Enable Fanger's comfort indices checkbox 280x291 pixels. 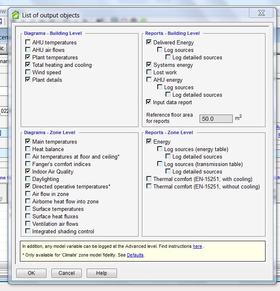[28, 164]
